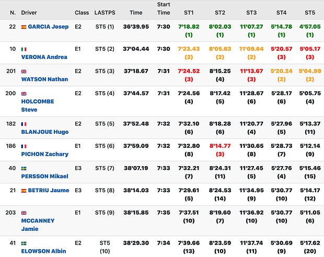Click the Swedish flag above ELOWSON Albin

coord(24,243)
